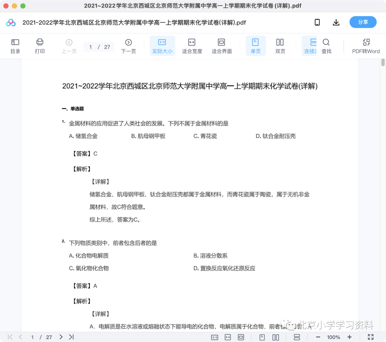Click the 一、单选题 section heading
This screenshot has height=342, width=386.
[x=73, y=109]
